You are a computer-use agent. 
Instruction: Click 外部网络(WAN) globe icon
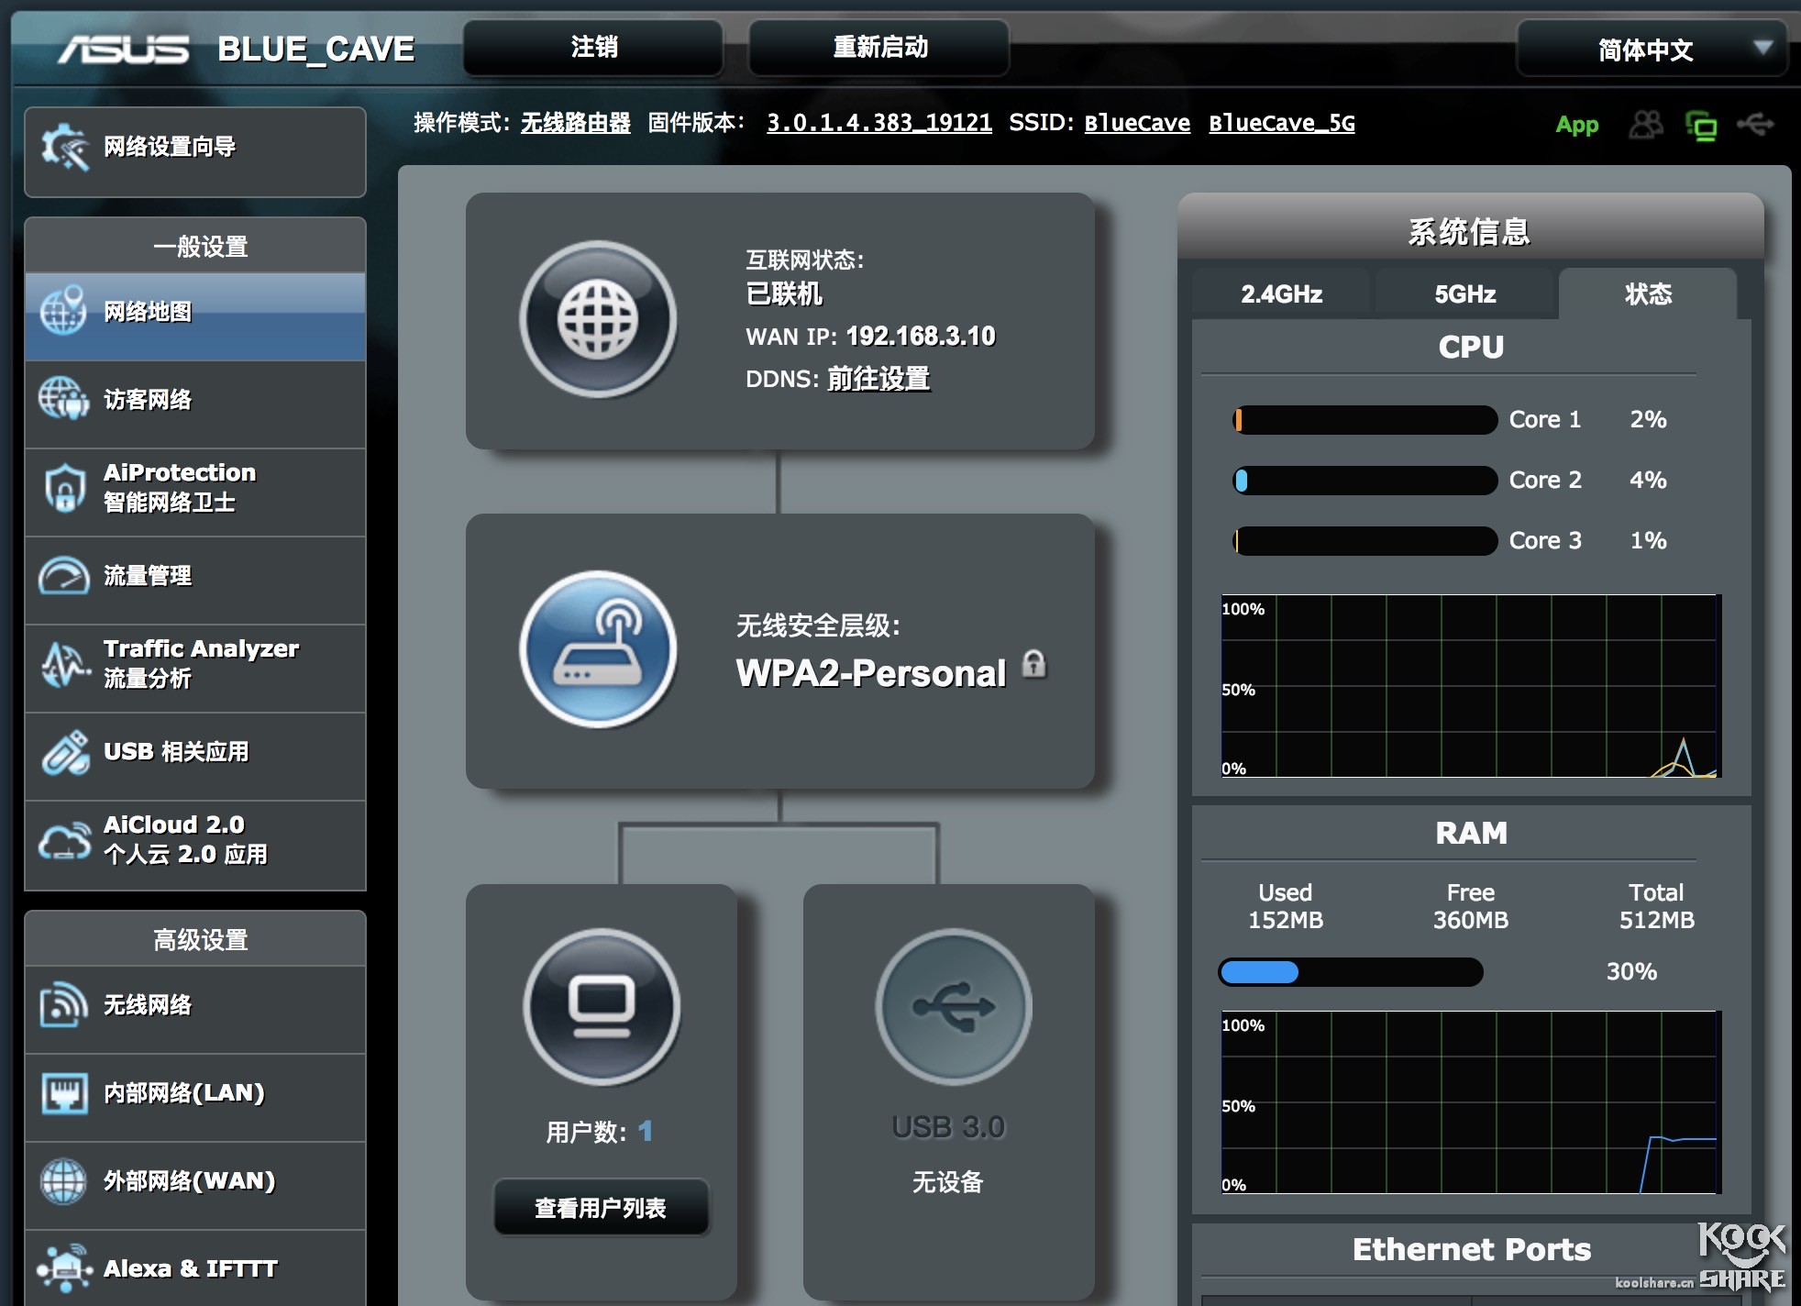click(x=63, y=1180)
